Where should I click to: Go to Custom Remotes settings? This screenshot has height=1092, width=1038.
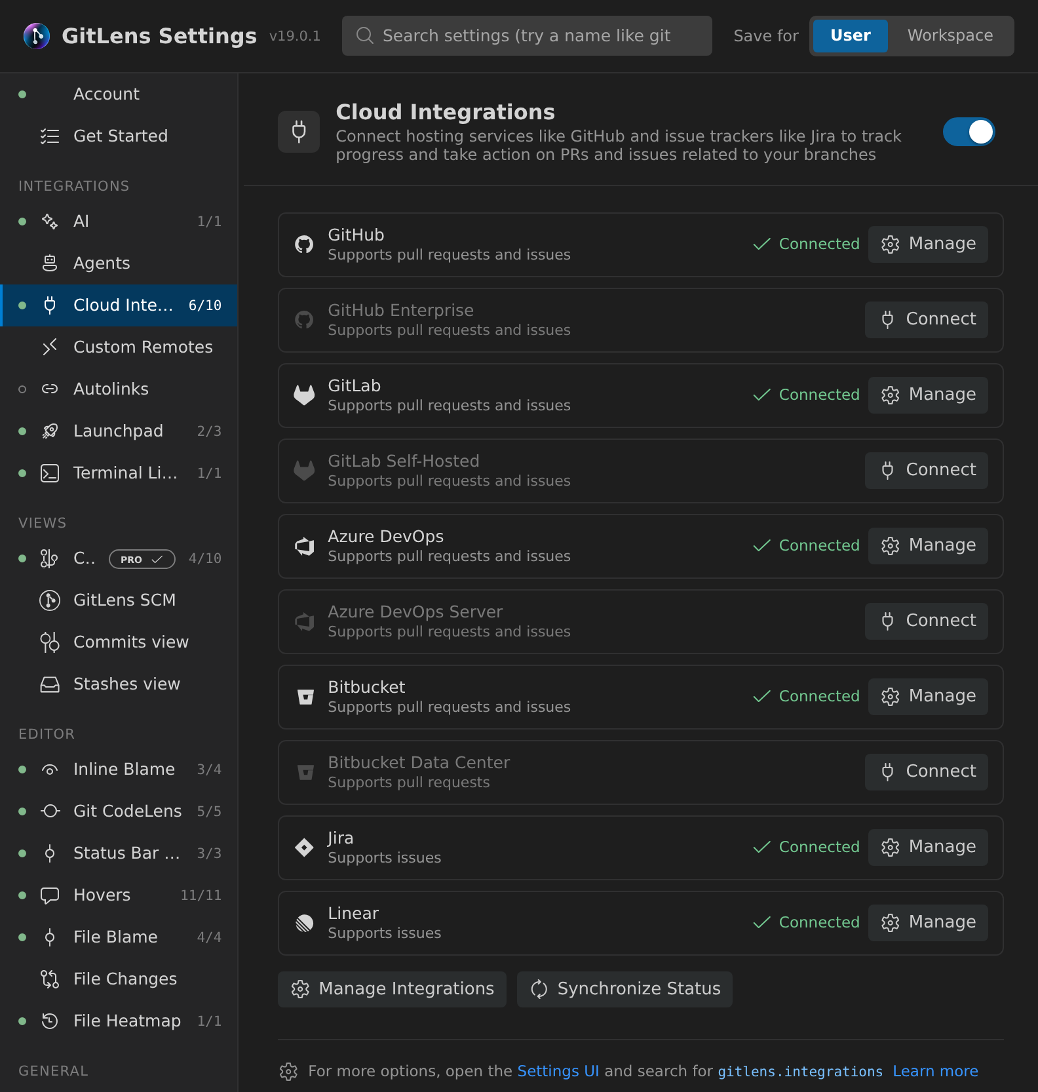[x=119, y=347]
